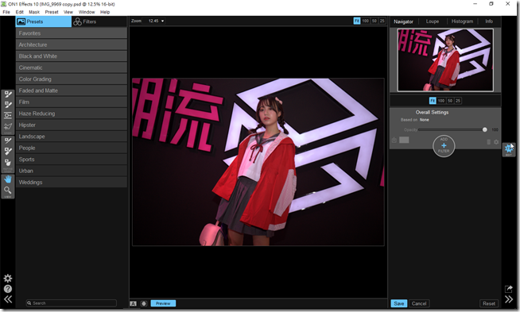520x312 pixels.
Task: Open the Help menu
Action: (x=105, y=12)
